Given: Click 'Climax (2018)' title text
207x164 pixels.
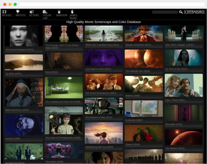Looking at the screenshot, I should click(133, 144).
